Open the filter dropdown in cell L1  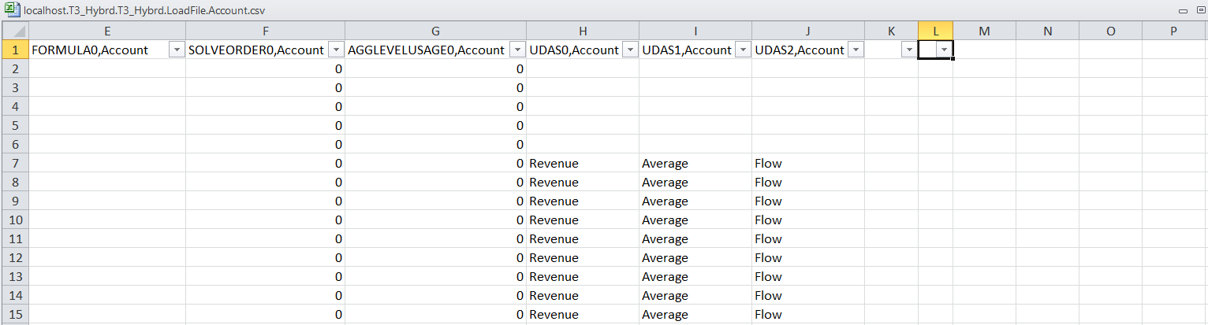943,50
